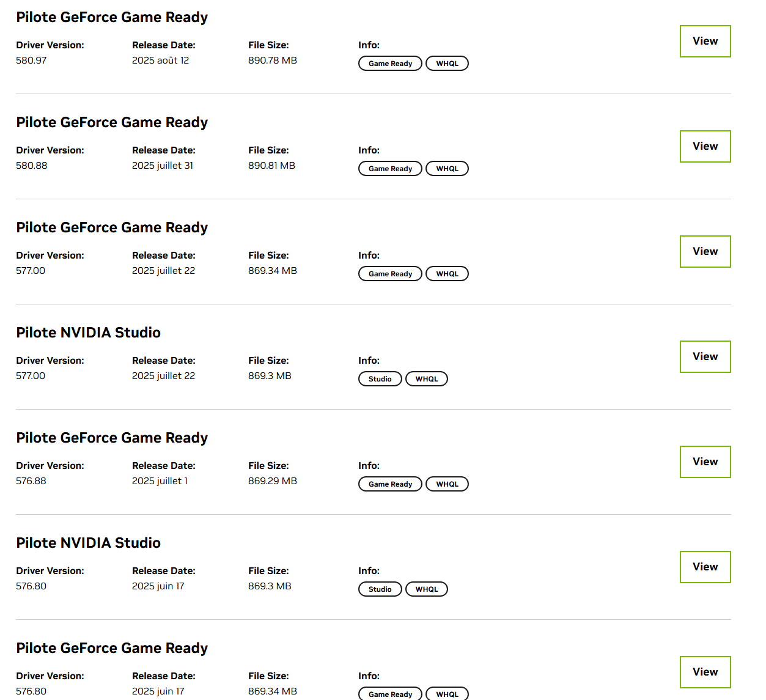Click View for driver 576.88

(x=705, y=462)
